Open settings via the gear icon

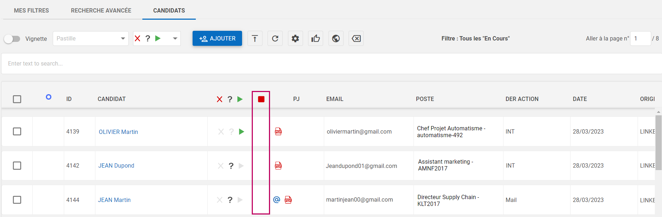295,39
